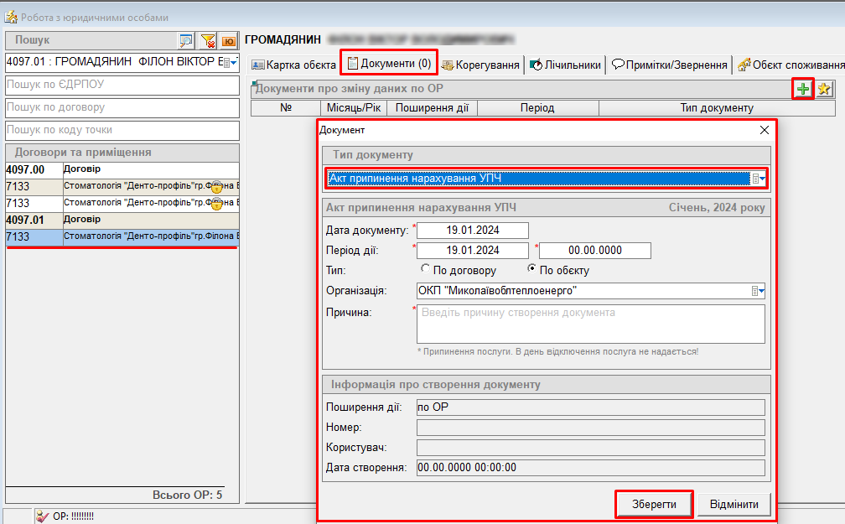This screenshot has width=845, height=524.
Task: Select the По обєкту radio button
Action: tap(531, 270)
